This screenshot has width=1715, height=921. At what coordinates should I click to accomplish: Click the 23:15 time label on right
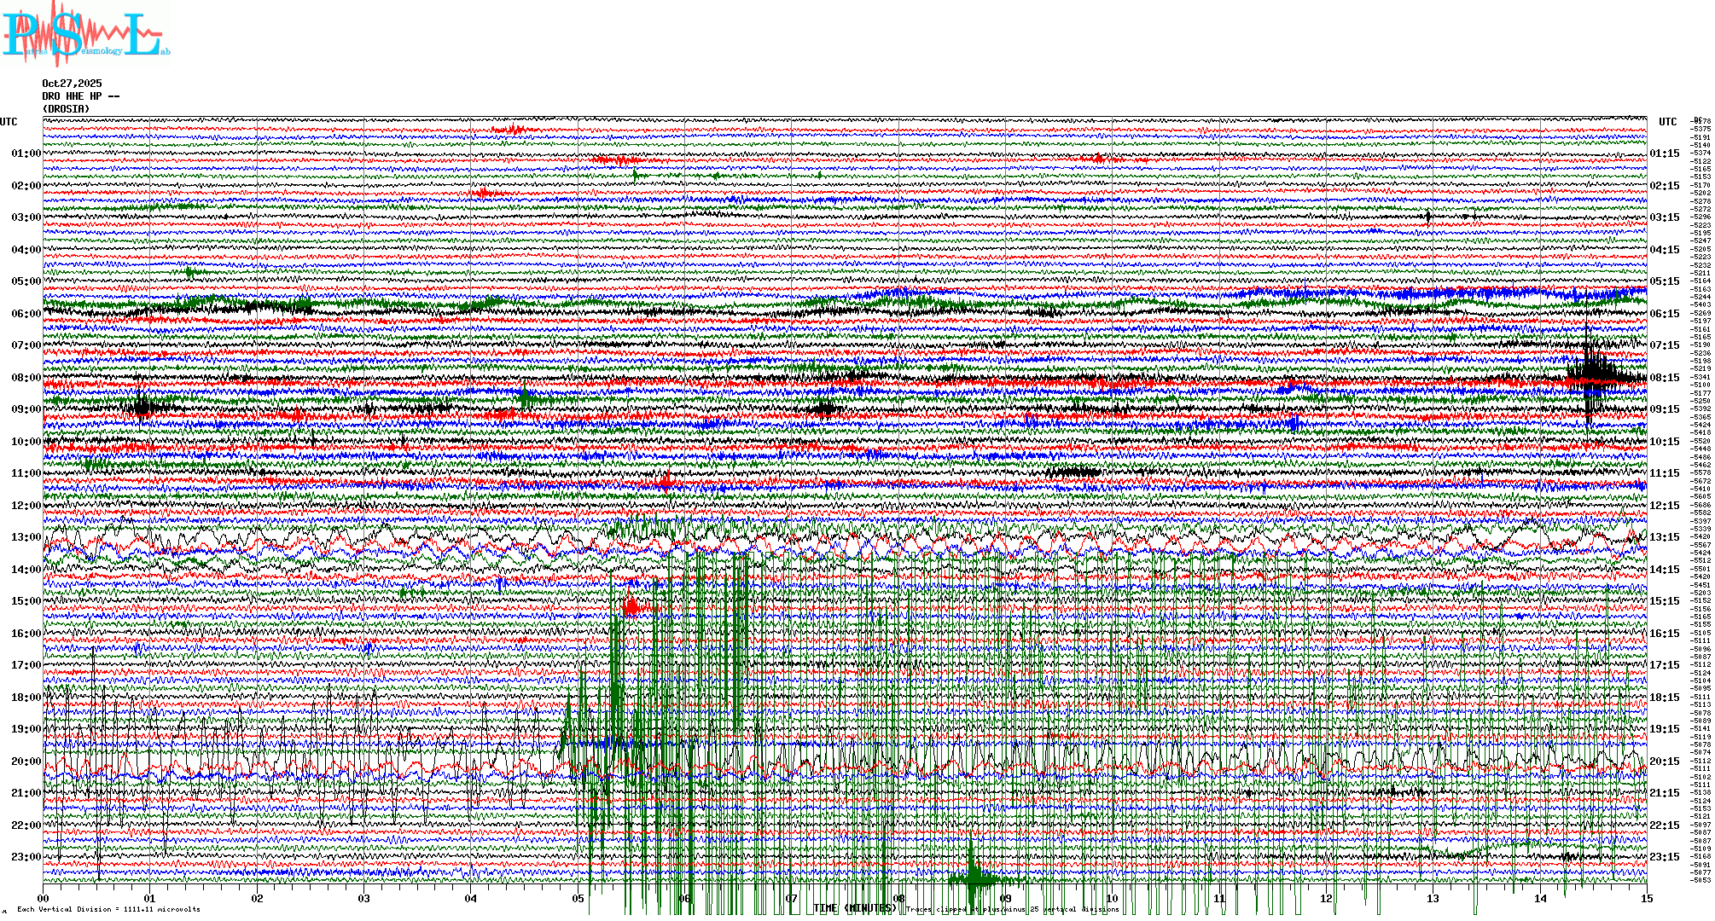click(x=1664, y=857)
